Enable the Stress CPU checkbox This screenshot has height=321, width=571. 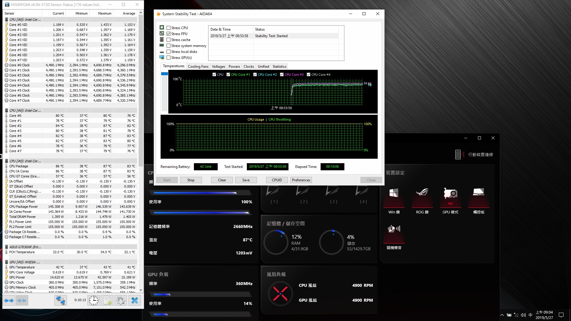point(169,28)
